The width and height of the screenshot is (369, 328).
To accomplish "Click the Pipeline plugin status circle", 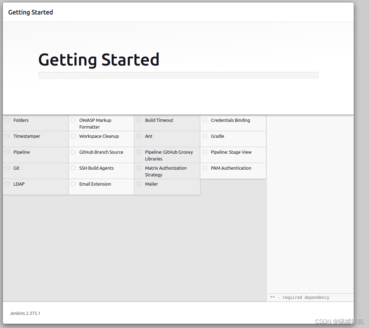I will [7, 152].
